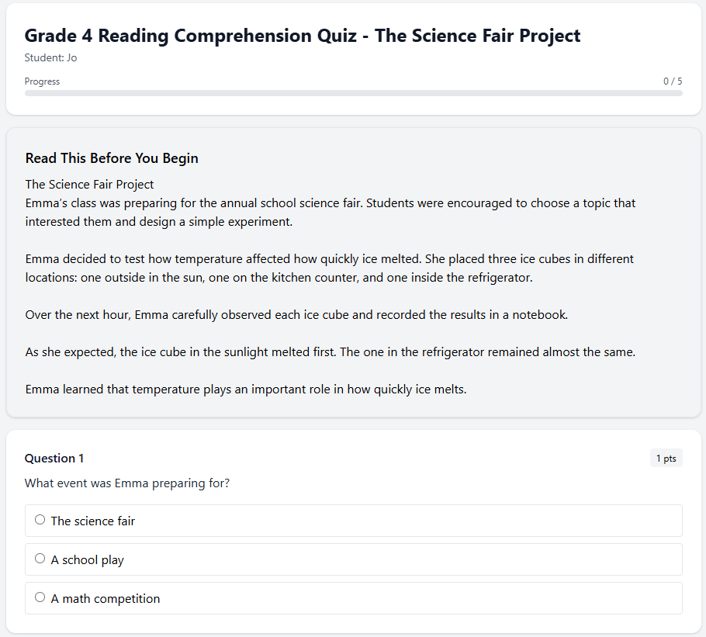Click the "0 / 5" progress counter
Image resolution: width=706 pixels, height=637 pixels.
pos(670,81)
